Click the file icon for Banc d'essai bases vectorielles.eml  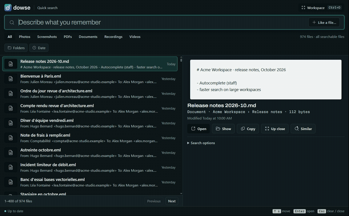[11, 182]
